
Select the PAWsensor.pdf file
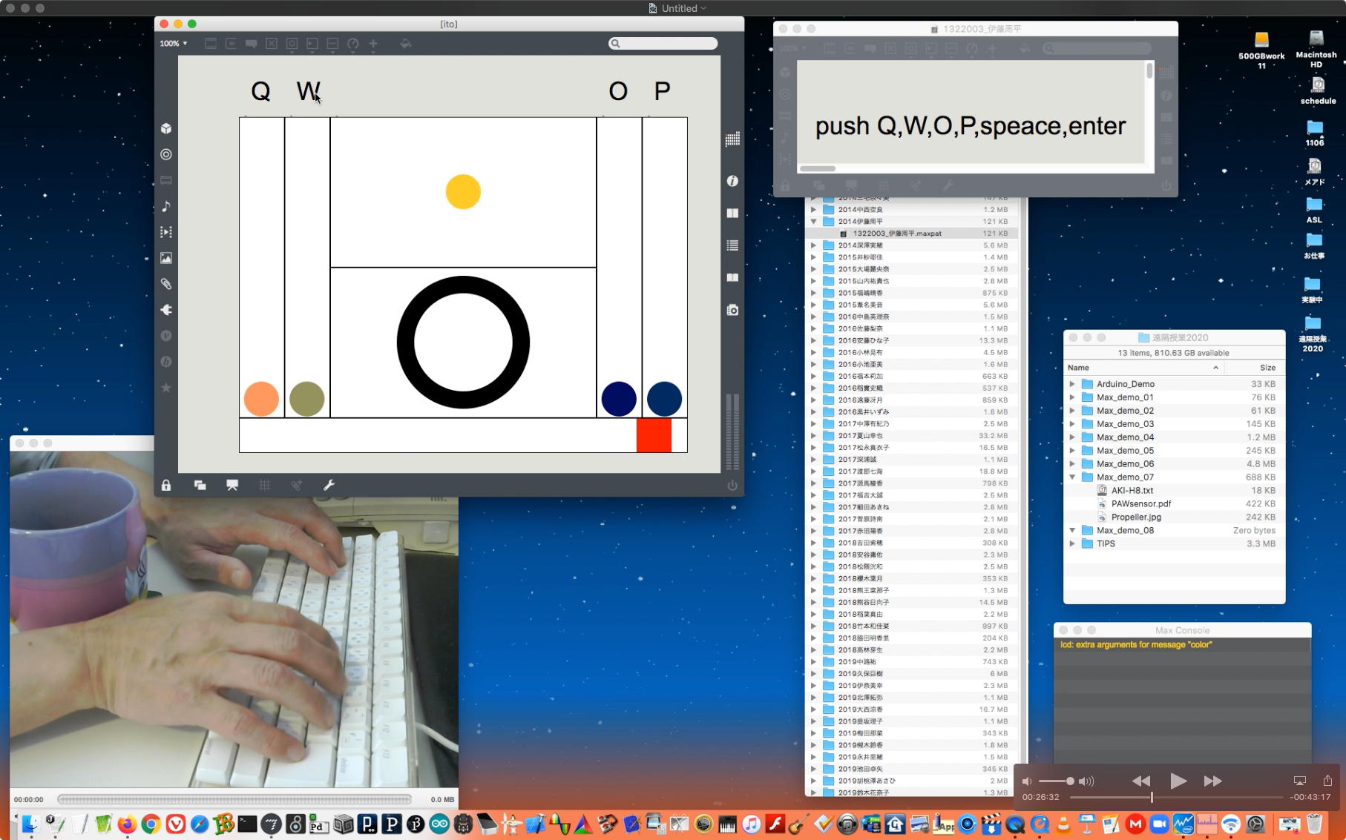[x=1140, y=504]
